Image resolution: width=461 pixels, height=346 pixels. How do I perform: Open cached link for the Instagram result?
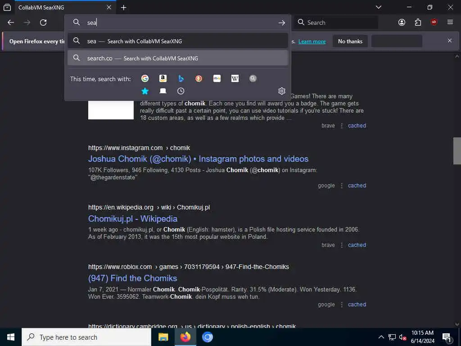click(x=357, y=186)
